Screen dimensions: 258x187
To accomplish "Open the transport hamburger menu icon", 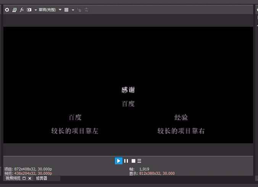I will tap(139, 161).
